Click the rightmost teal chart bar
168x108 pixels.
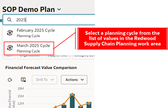click(89, 105)
